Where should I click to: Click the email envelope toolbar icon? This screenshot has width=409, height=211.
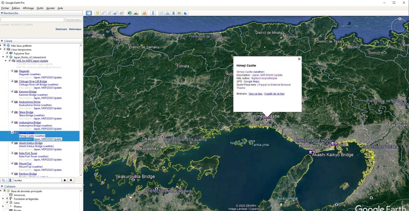161,13
